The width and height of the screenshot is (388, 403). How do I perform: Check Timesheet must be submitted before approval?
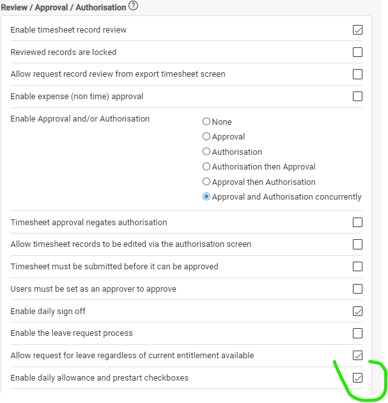357,267
